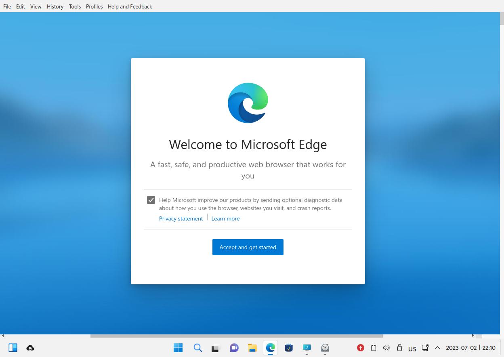Launch the Chat app from taskbar

(234, 348)
